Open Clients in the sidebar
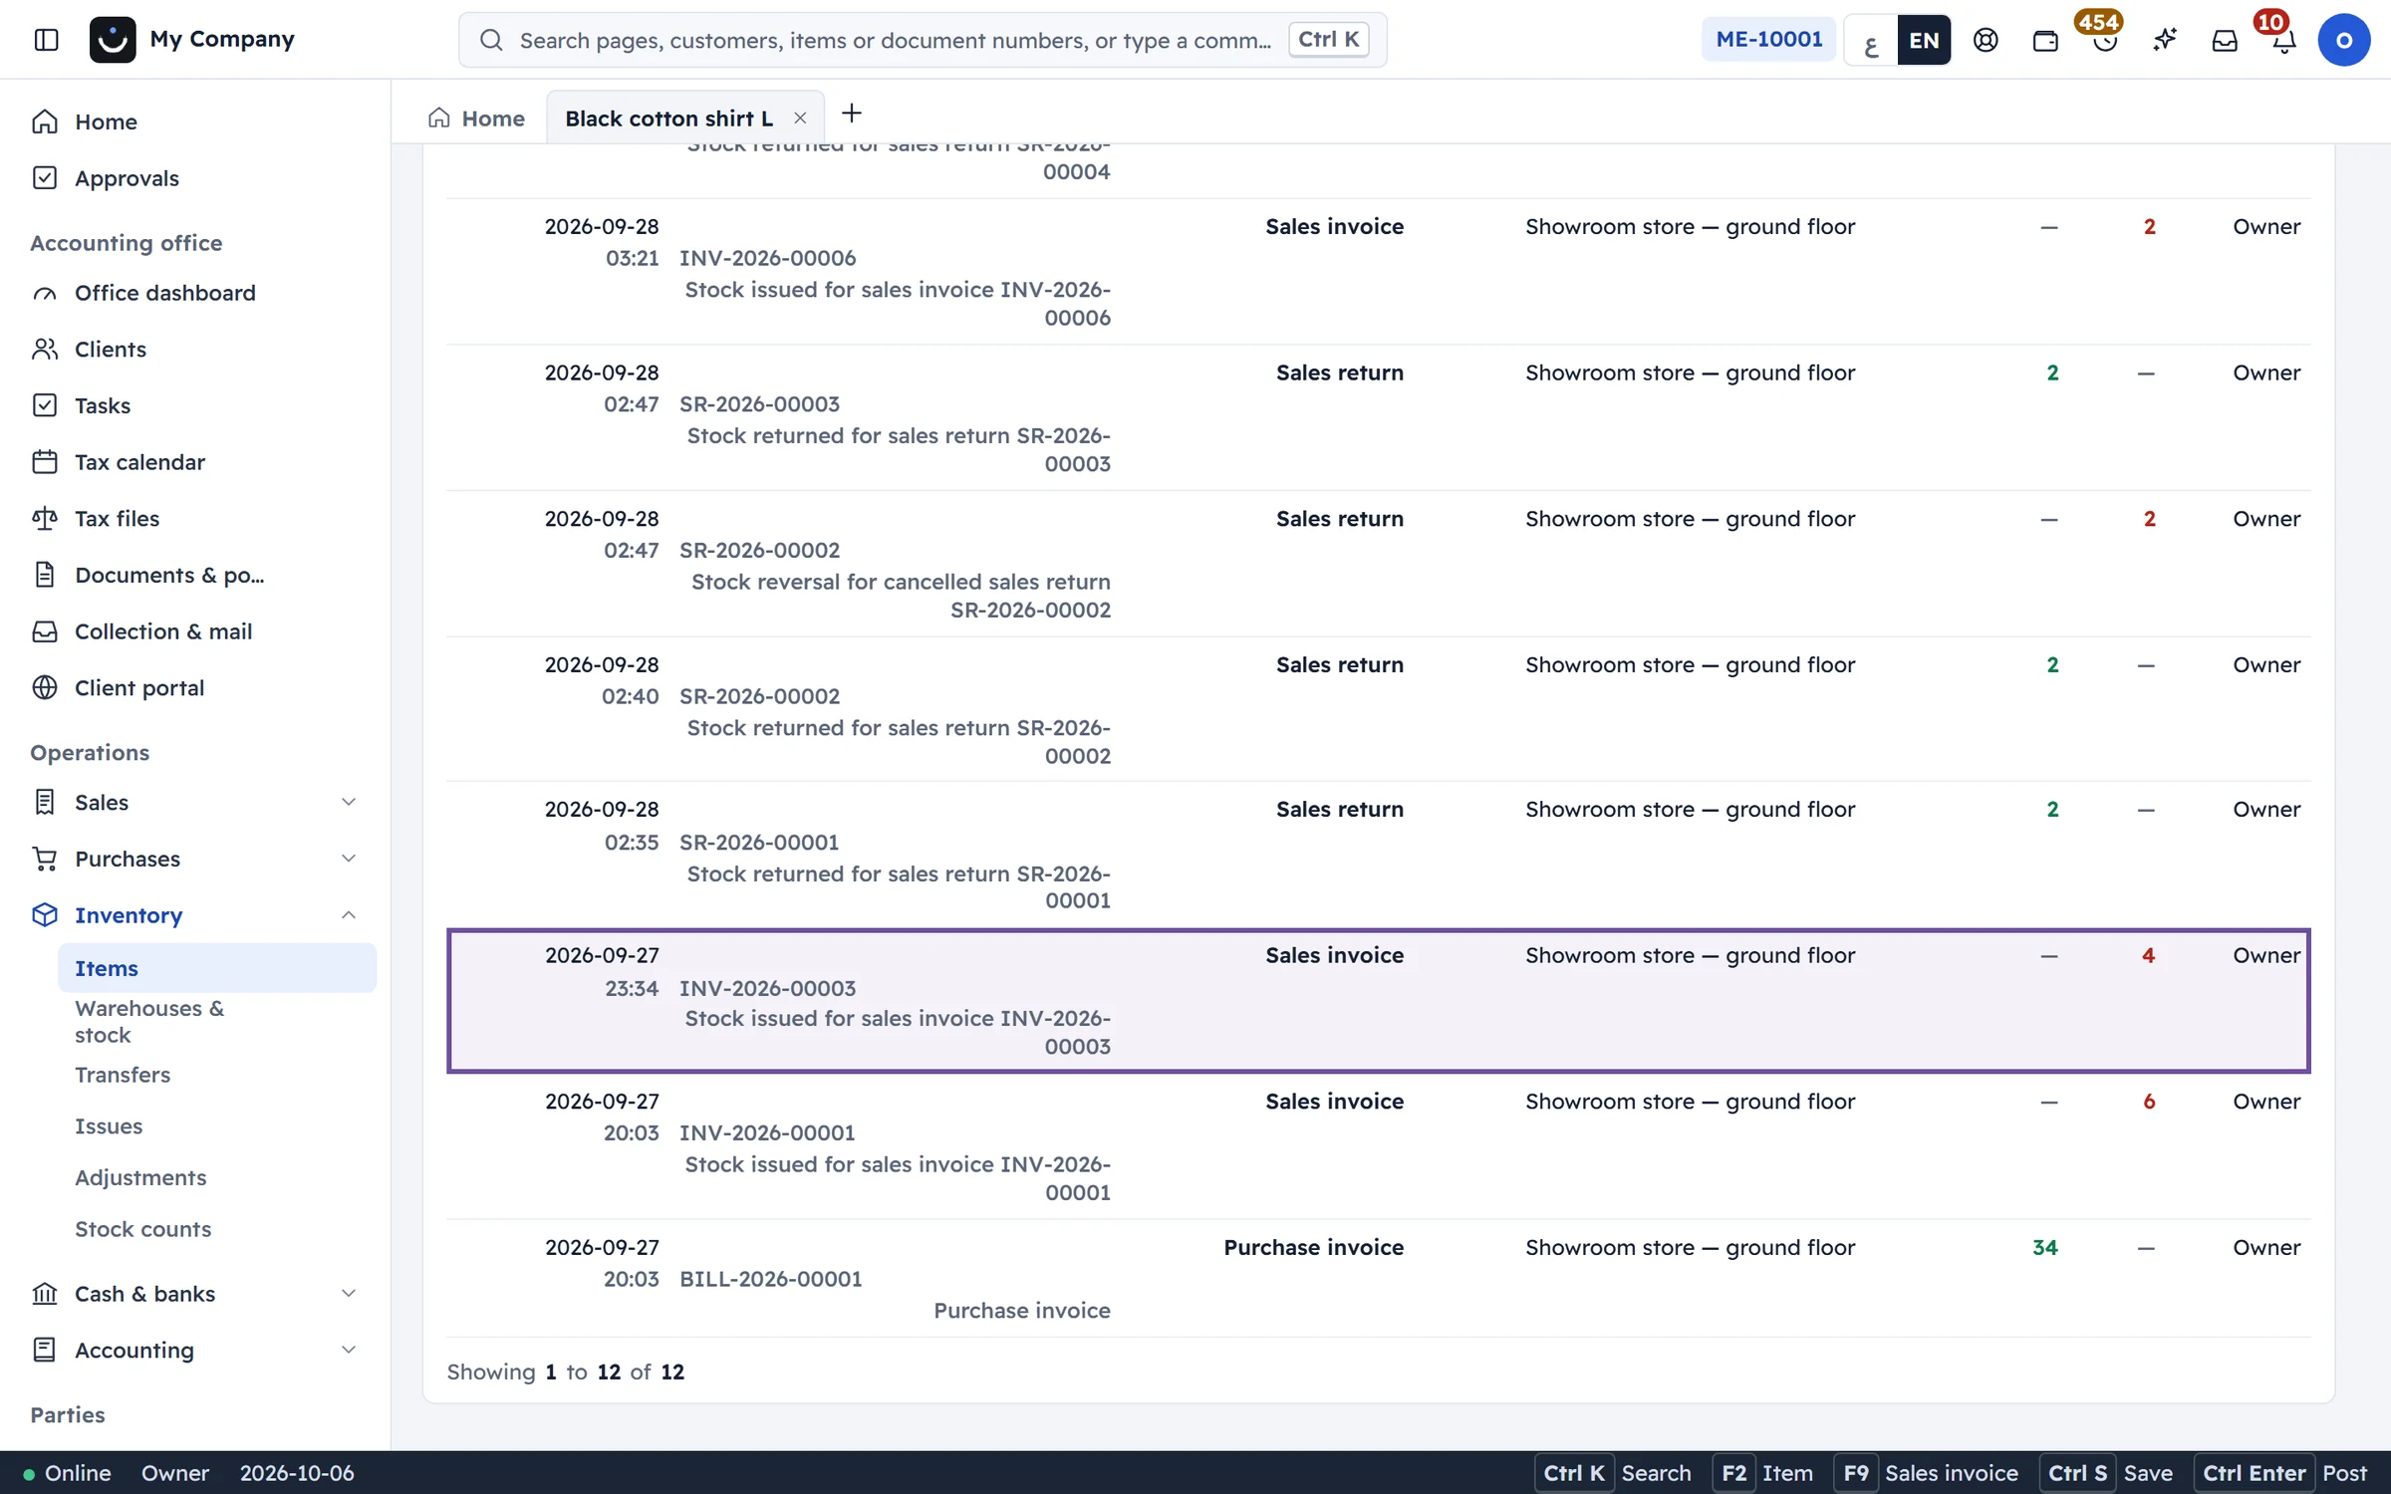 click(194, 350)
